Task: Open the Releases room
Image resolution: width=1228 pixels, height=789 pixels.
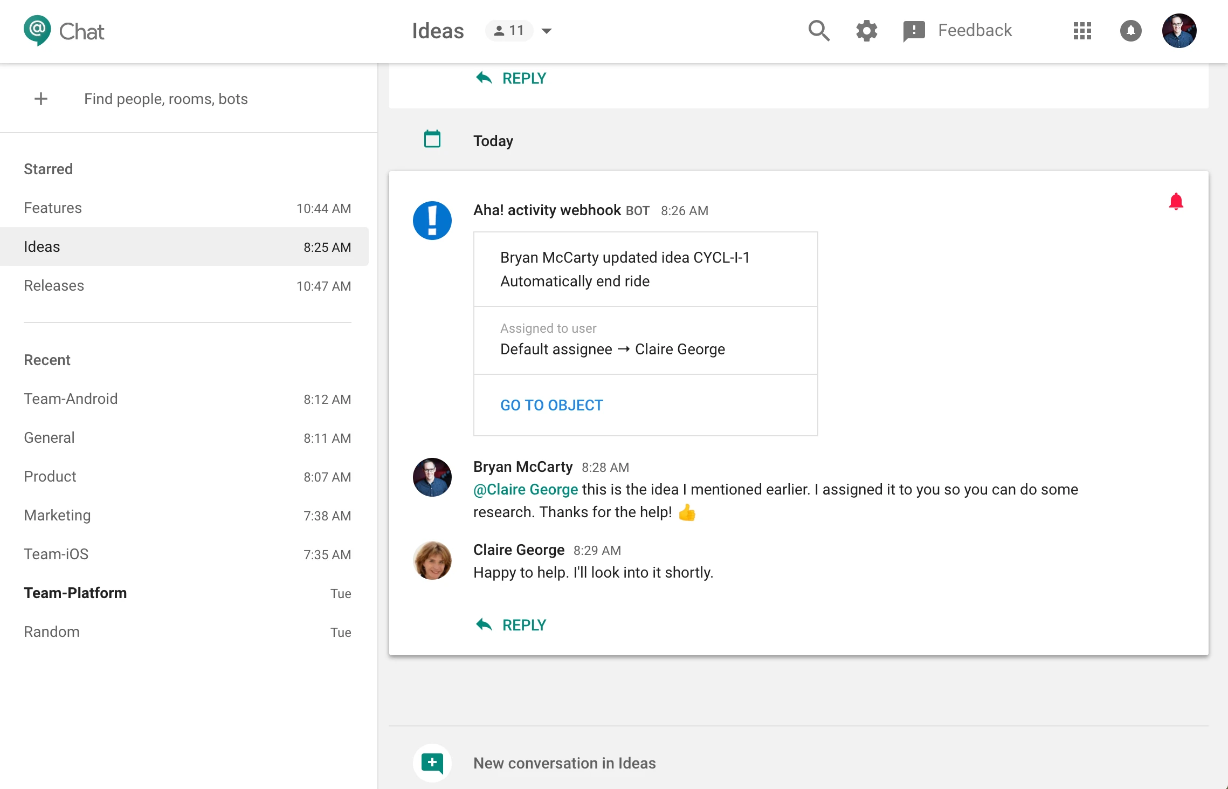Action: click(x=53, y=285)
